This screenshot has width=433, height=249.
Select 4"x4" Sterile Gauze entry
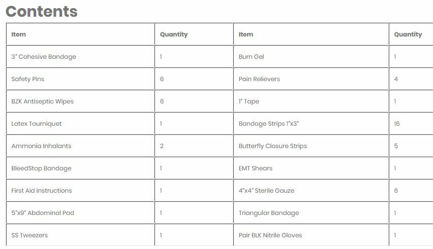click(x=266, y=191)
